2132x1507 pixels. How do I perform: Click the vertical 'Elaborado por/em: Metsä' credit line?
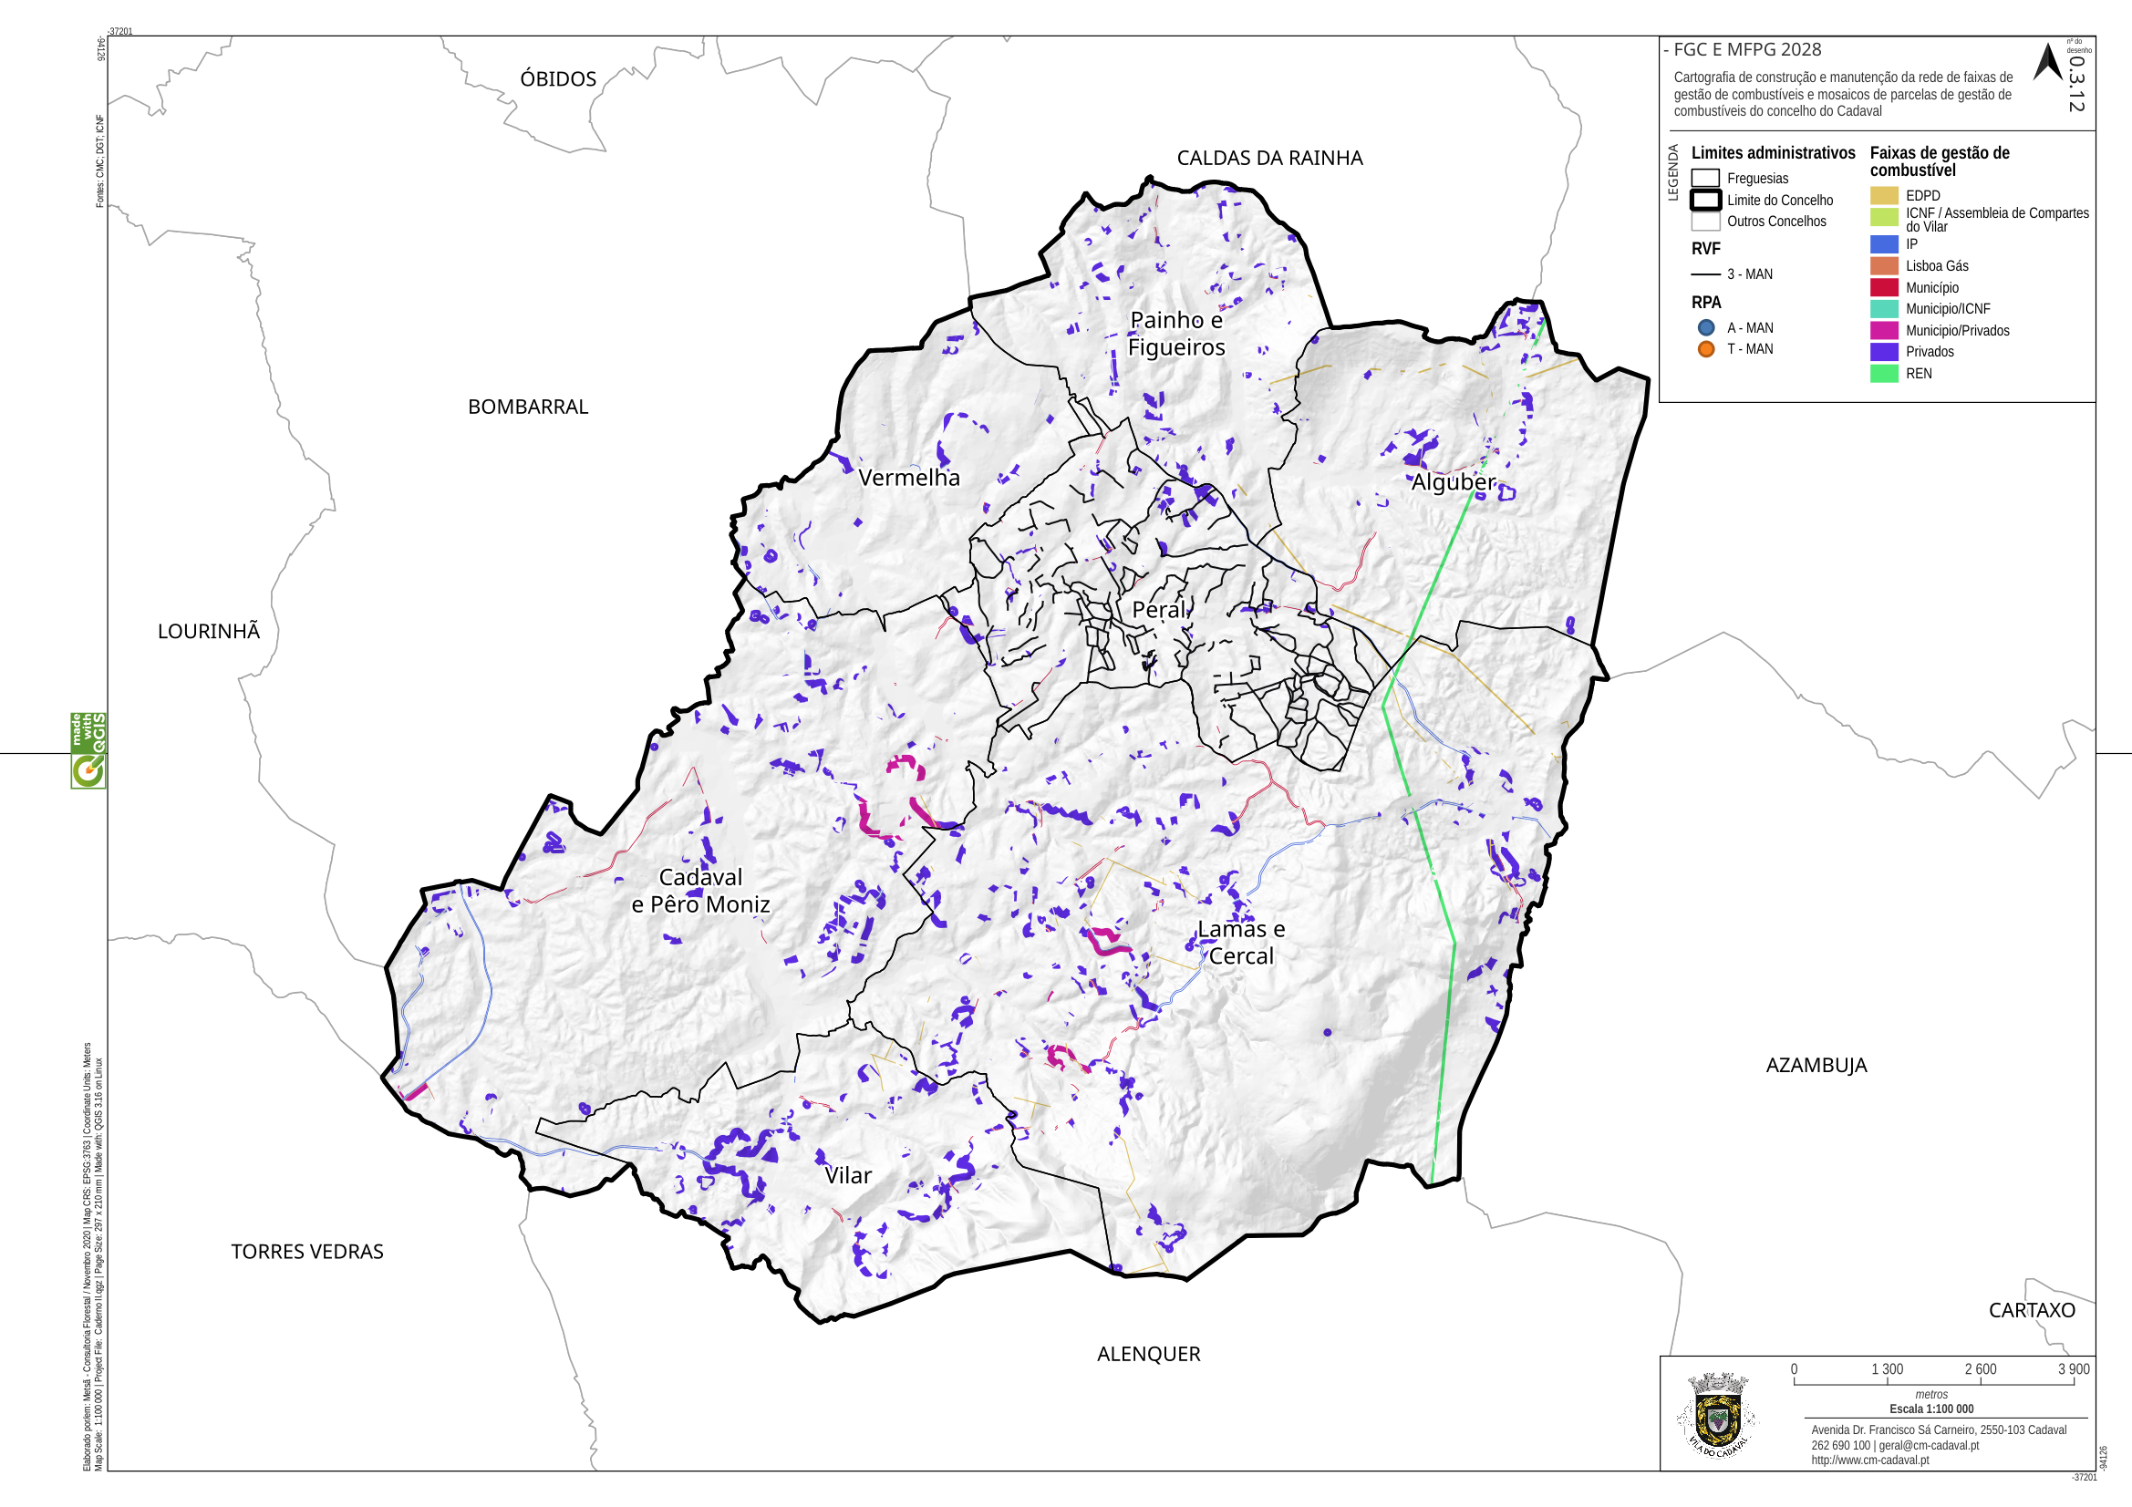(88, 1256)
